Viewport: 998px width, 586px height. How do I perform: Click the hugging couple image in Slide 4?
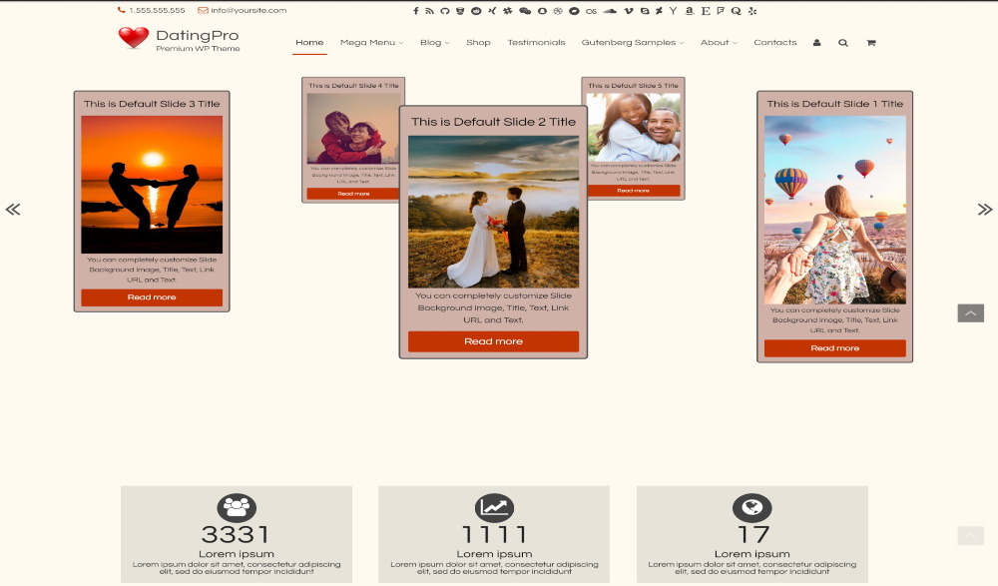(353, 129)
